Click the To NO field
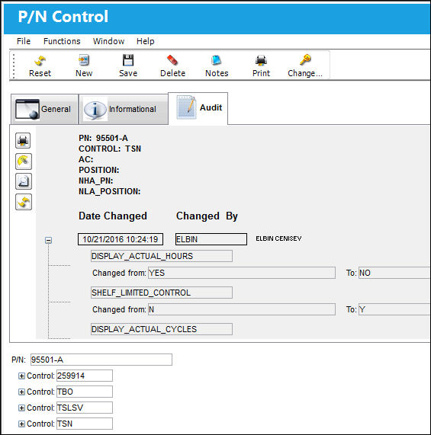Screen dimensions: 431x435 pos(394,273)
